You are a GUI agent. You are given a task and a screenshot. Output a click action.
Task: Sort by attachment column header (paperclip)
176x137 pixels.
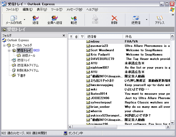click(x=76, y=37)
